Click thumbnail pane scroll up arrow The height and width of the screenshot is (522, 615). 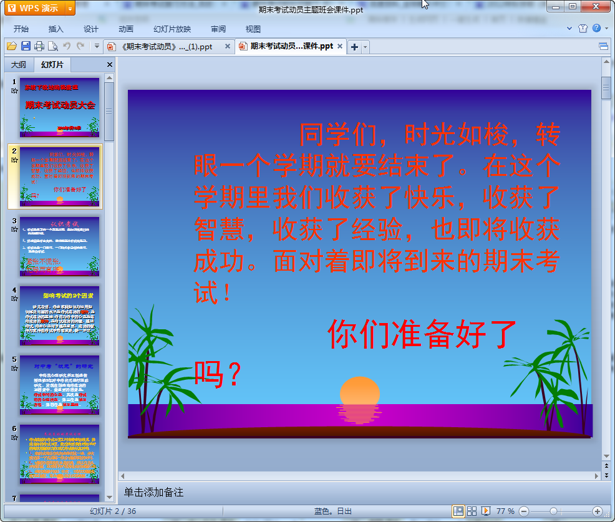(109, 78)
